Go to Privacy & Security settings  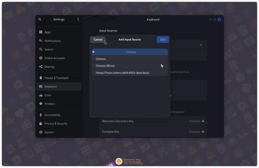[56, 124]
